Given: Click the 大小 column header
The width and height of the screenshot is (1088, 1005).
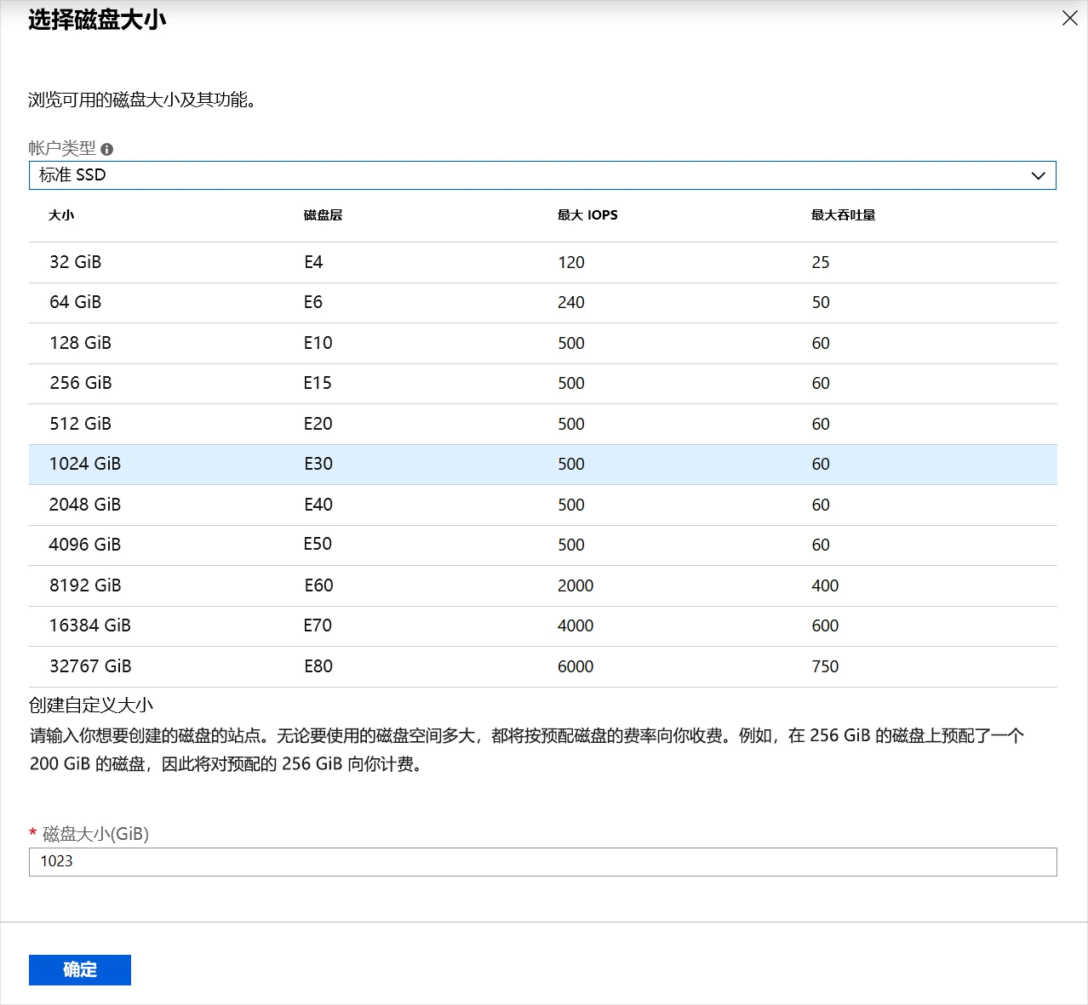Looking at the screenshot, I should point(61,215).
